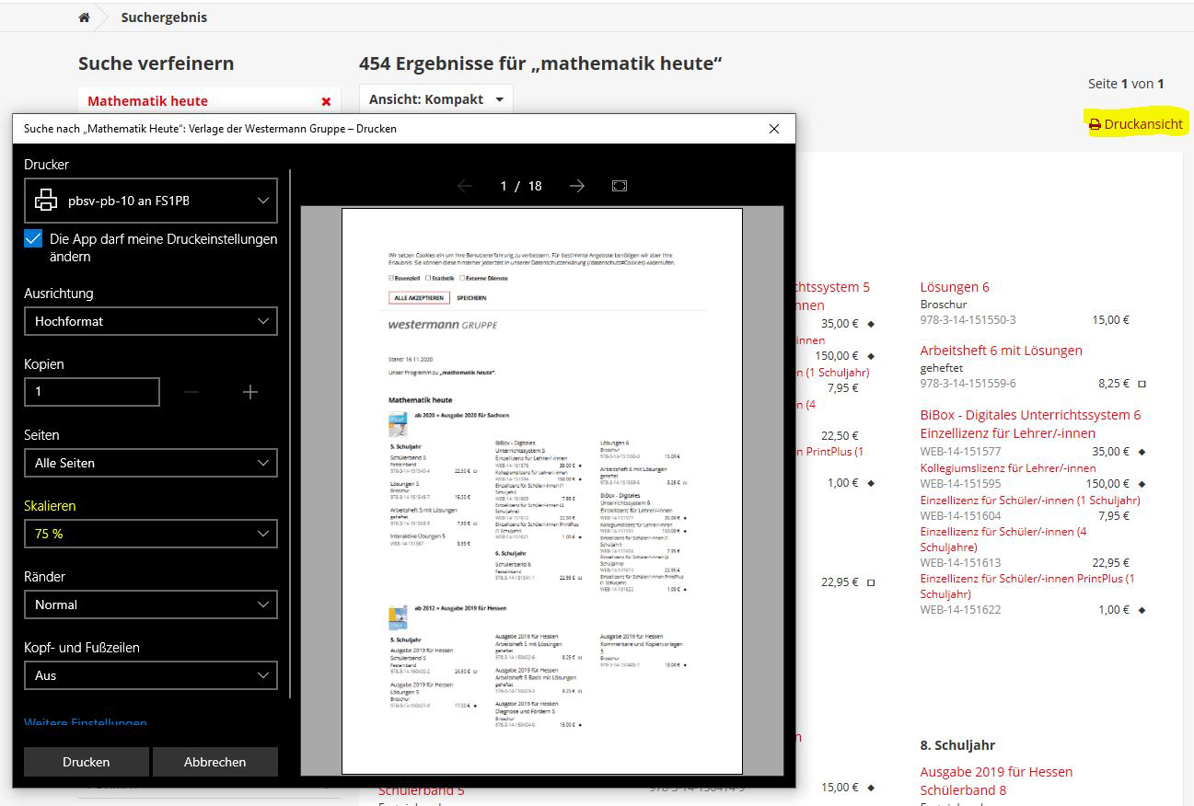Show the previous page in print preview
This screenshot has height=806, width=1194.
[465, 186]
